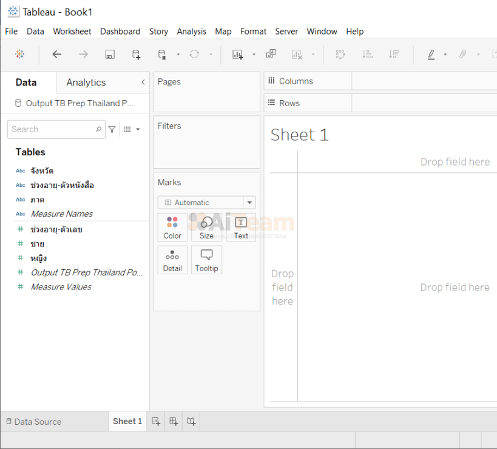
Task: Click the view as list icon
Action: coord(127,129)
